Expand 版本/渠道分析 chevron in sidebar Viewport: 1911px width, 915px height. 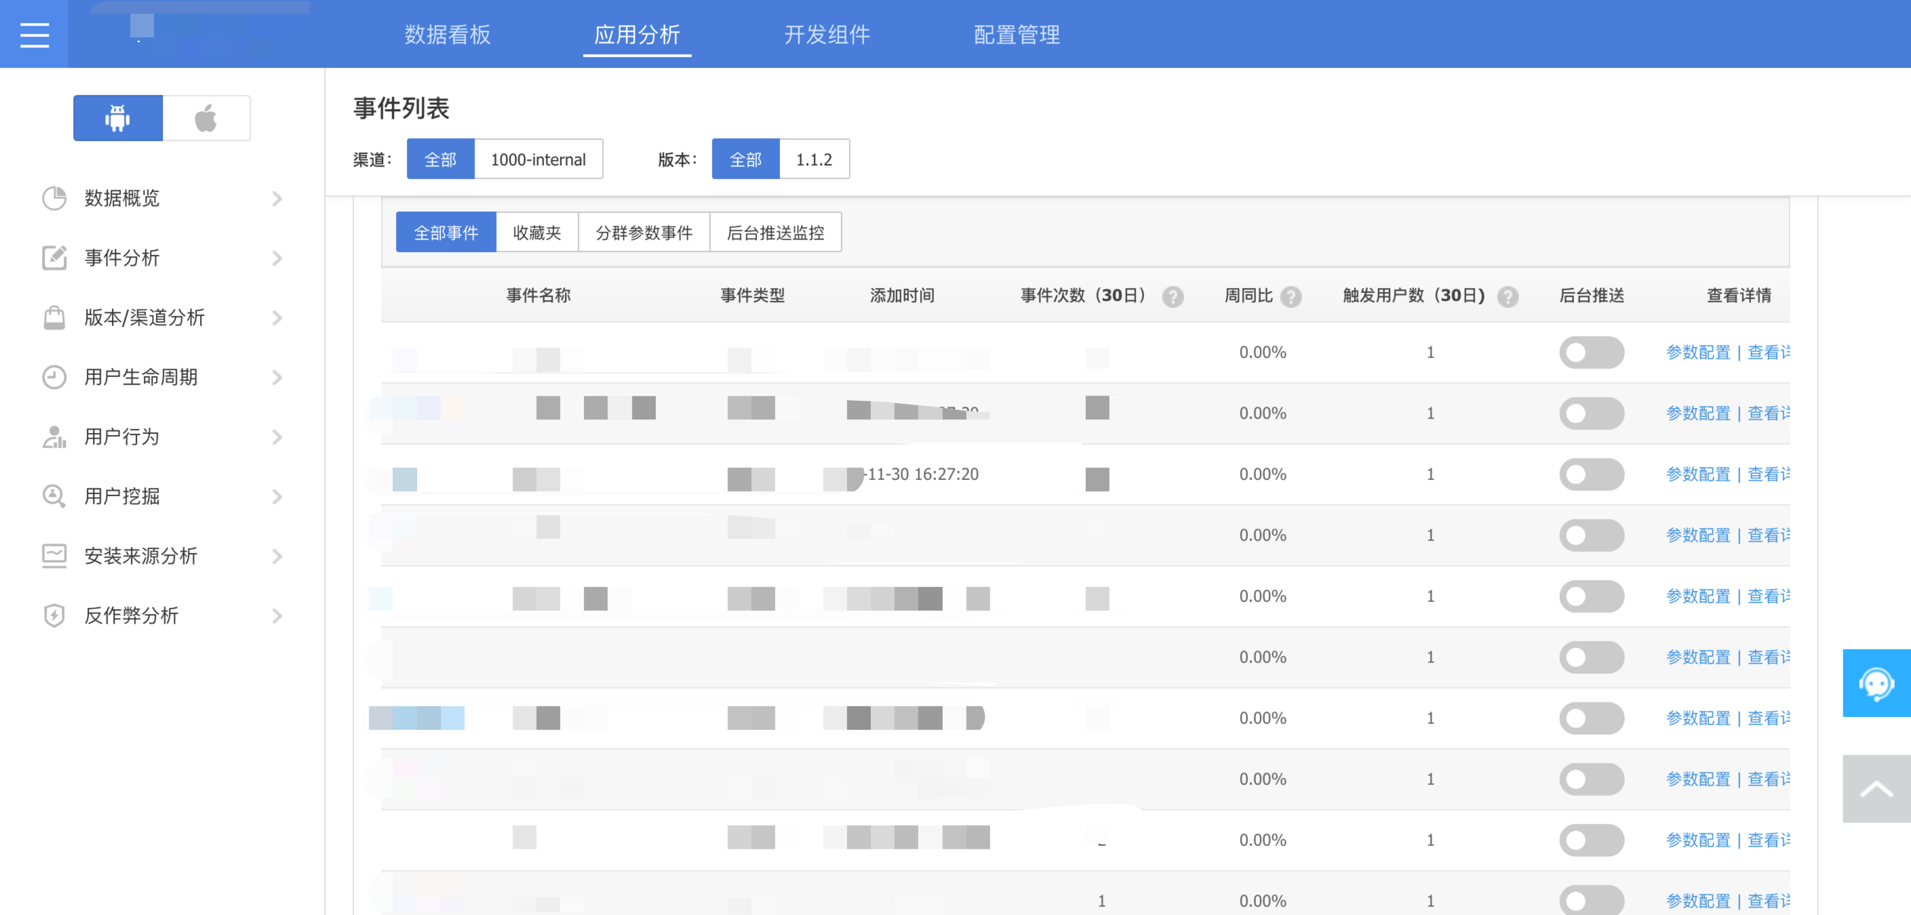point(277,318)
